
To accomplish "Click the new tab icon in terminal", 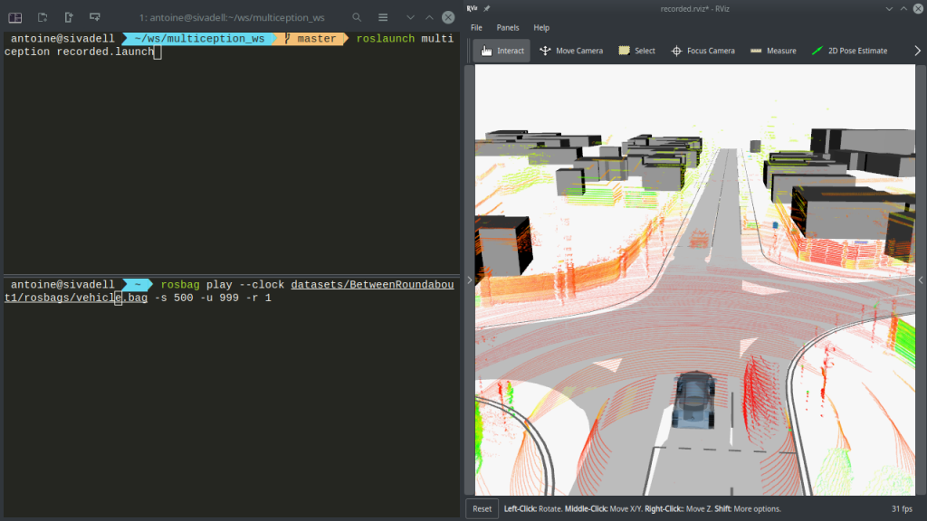I will (43, 17).
